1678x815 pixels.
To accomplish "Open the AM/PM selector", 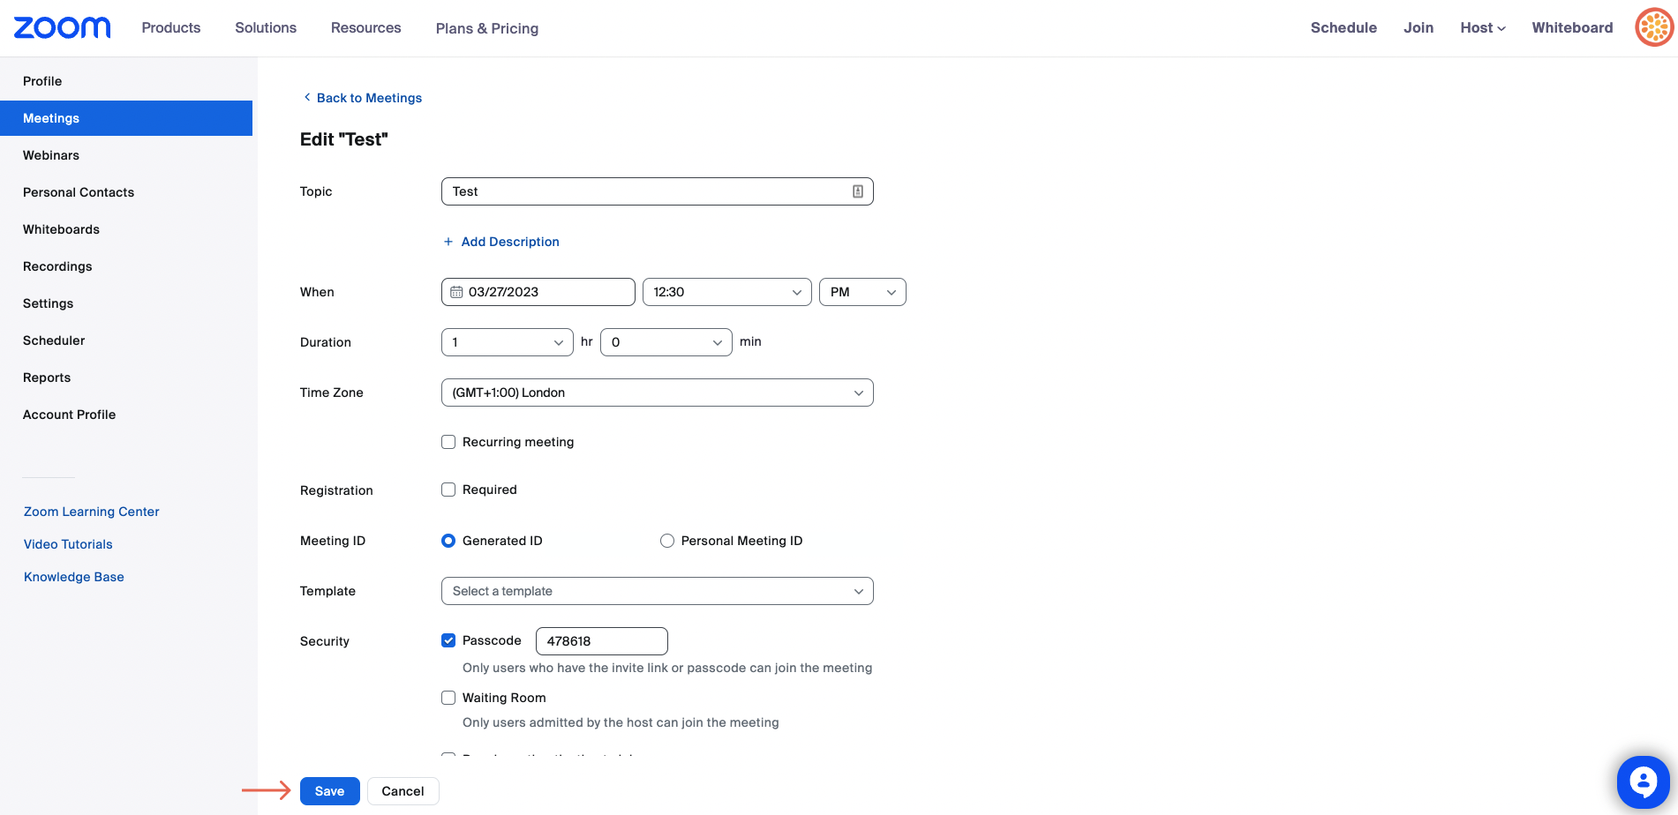I will (x=862, y=292).
